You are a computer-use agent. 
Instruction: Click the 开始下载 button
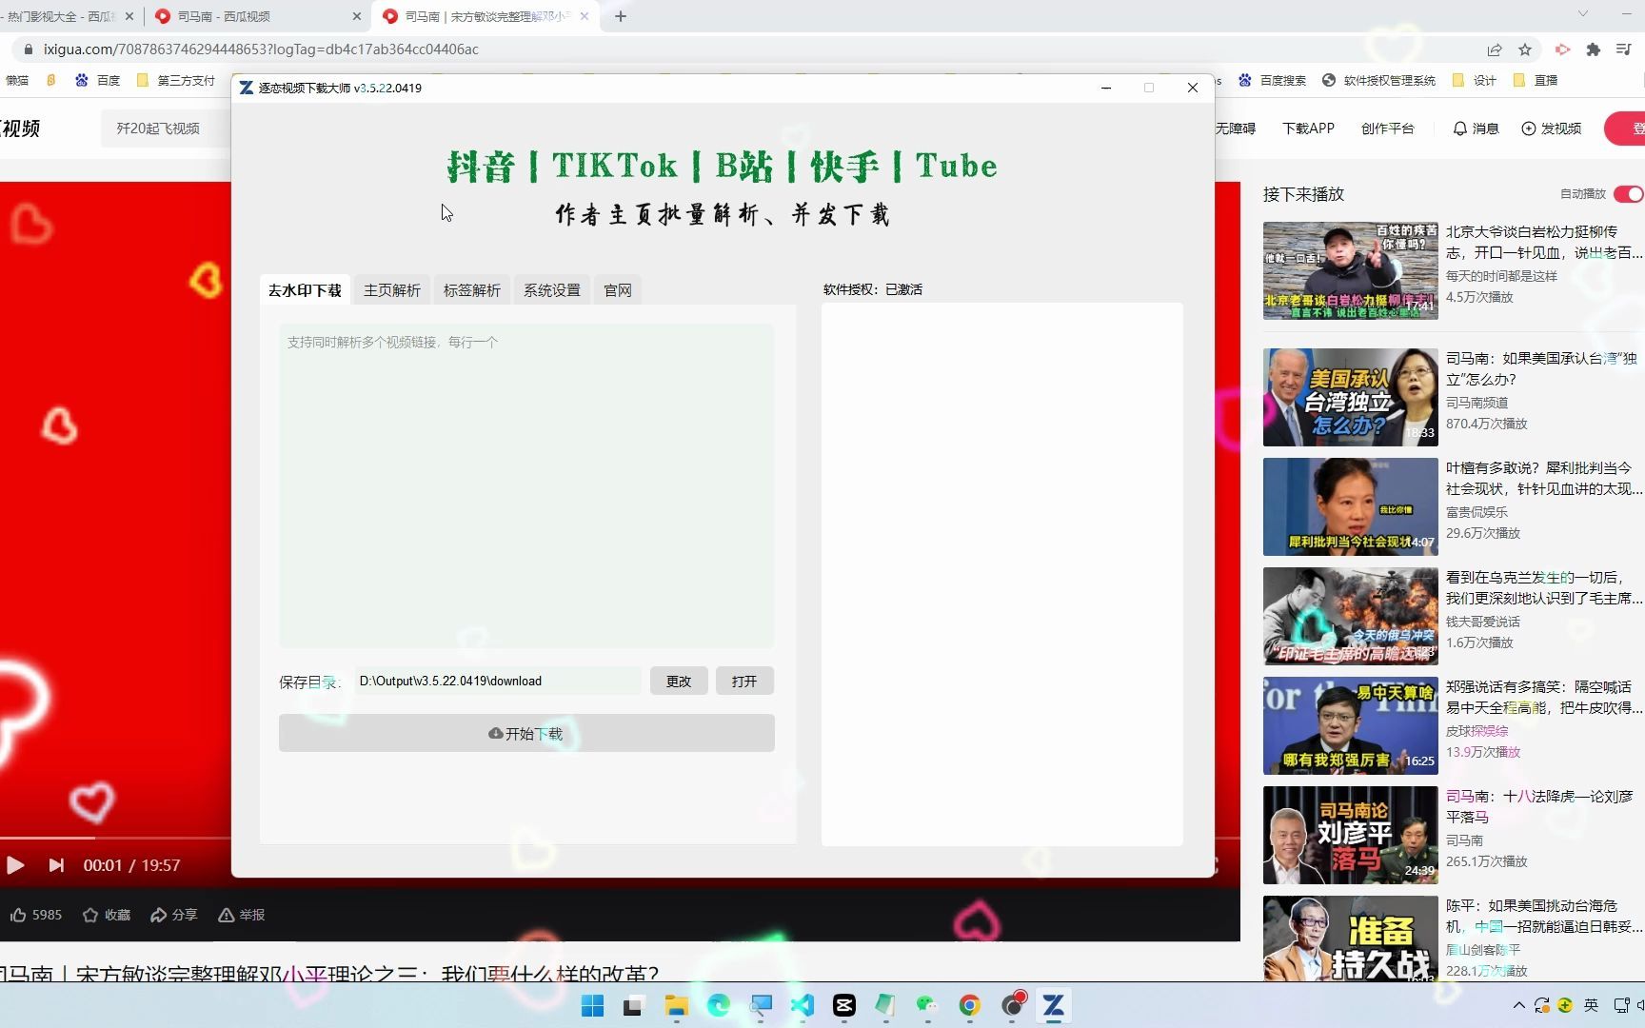pos(526,733)
